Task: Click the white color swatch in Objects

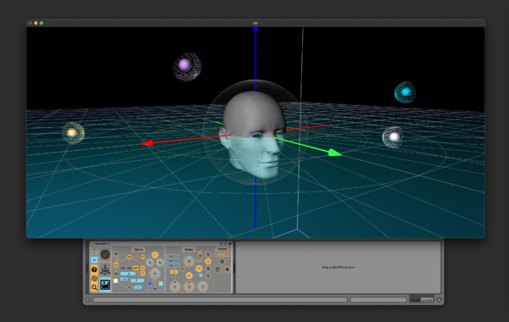Action: point(115,280)
